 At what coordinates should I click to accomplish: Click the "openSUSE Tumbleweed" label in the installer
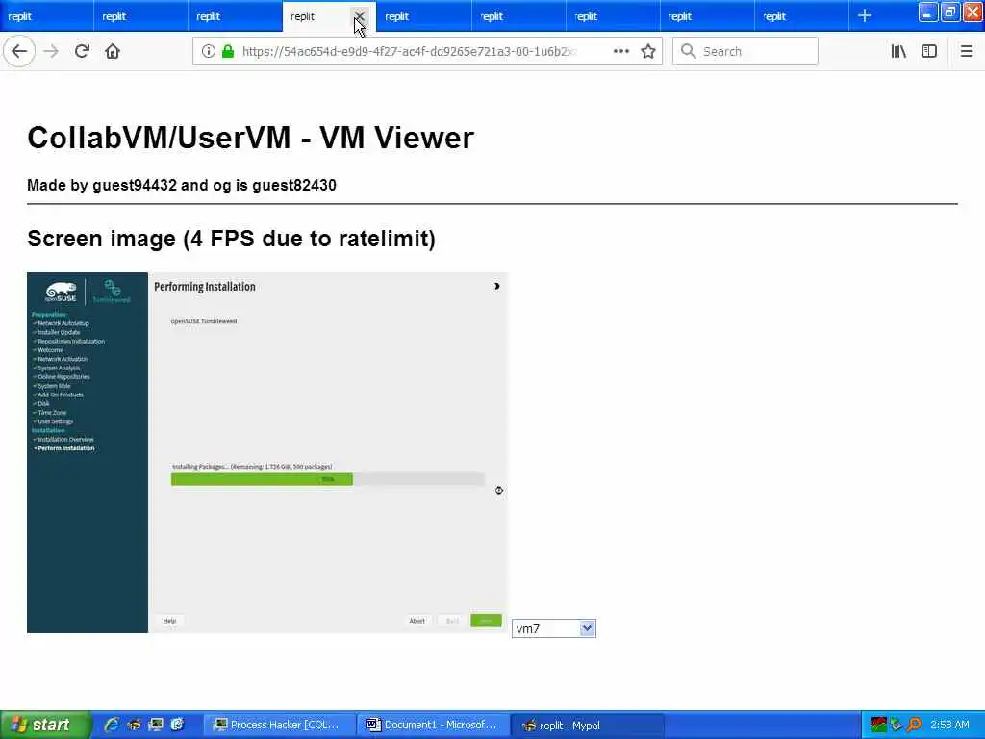point(204,321)
